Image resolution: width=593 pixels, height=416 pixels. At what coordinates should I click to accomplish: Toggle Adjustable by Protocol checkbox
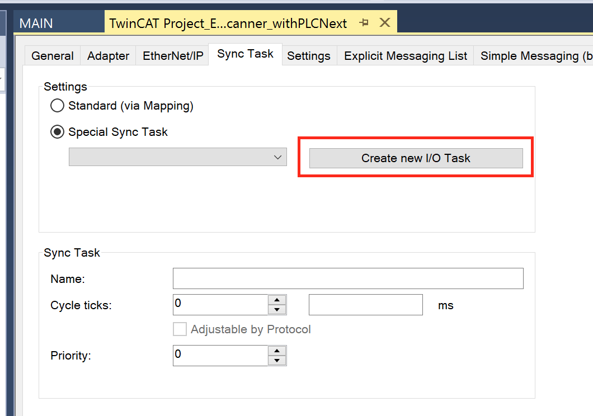click(180, 329)
